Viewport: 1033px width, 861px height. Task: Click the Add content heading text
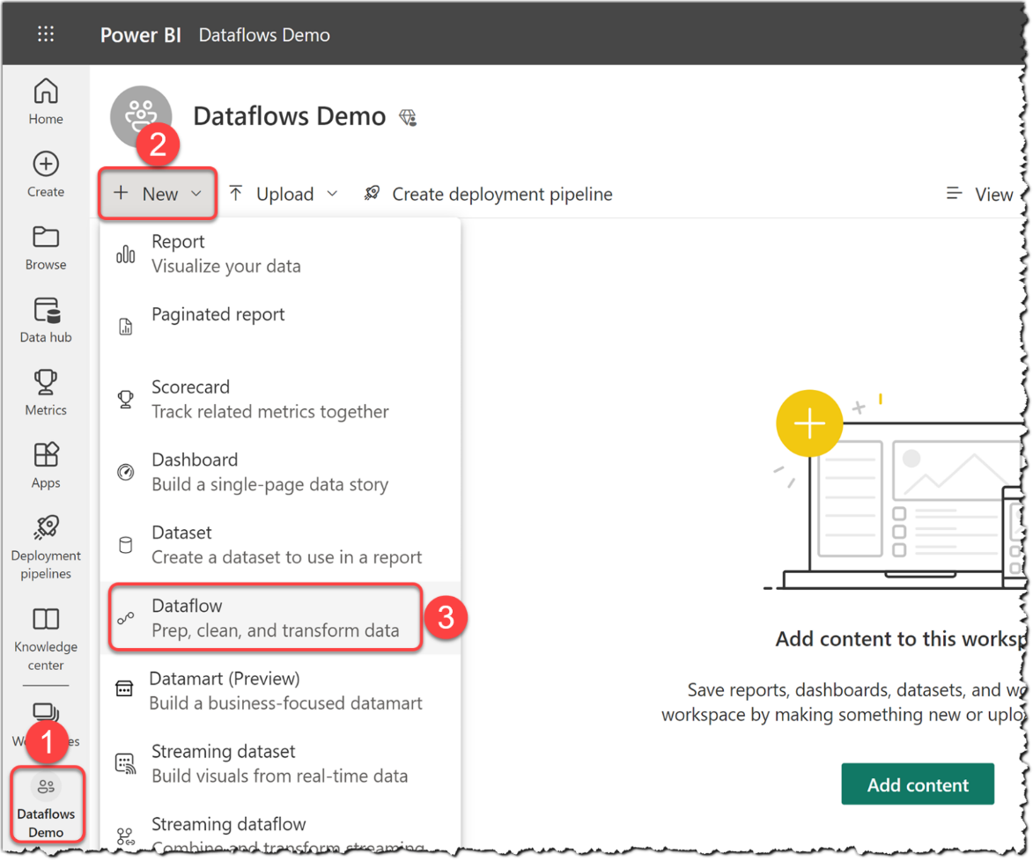click(900, 639)
